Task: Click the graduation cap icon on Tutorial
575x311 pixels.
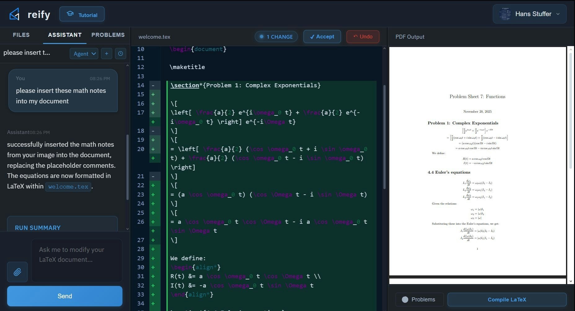Action: pos(70,14)
